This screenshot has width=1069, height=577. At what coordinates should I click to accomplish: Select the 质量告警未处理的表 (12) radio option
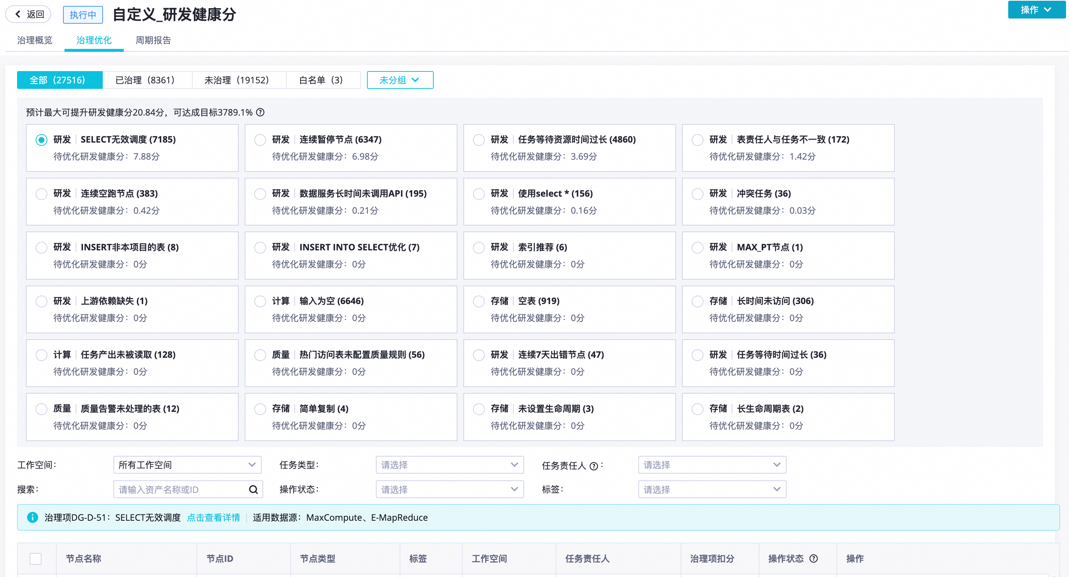[41, 409]
